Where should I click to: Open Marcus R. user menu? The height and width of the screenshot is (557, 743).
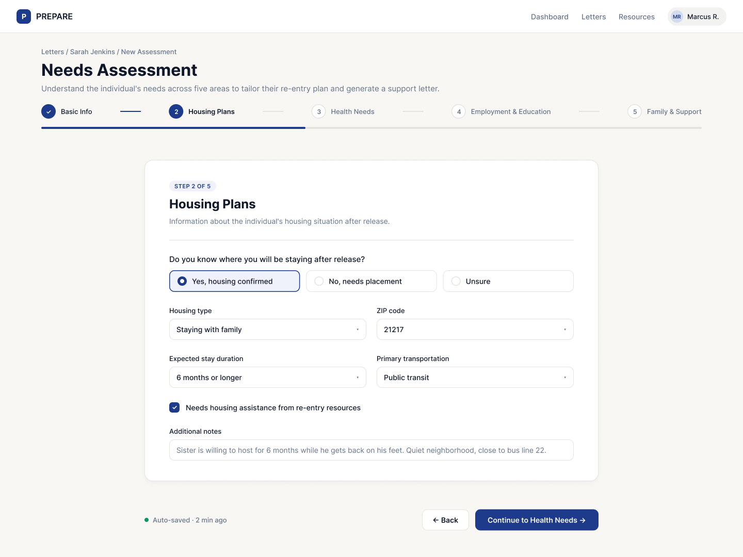coord(697,17)
